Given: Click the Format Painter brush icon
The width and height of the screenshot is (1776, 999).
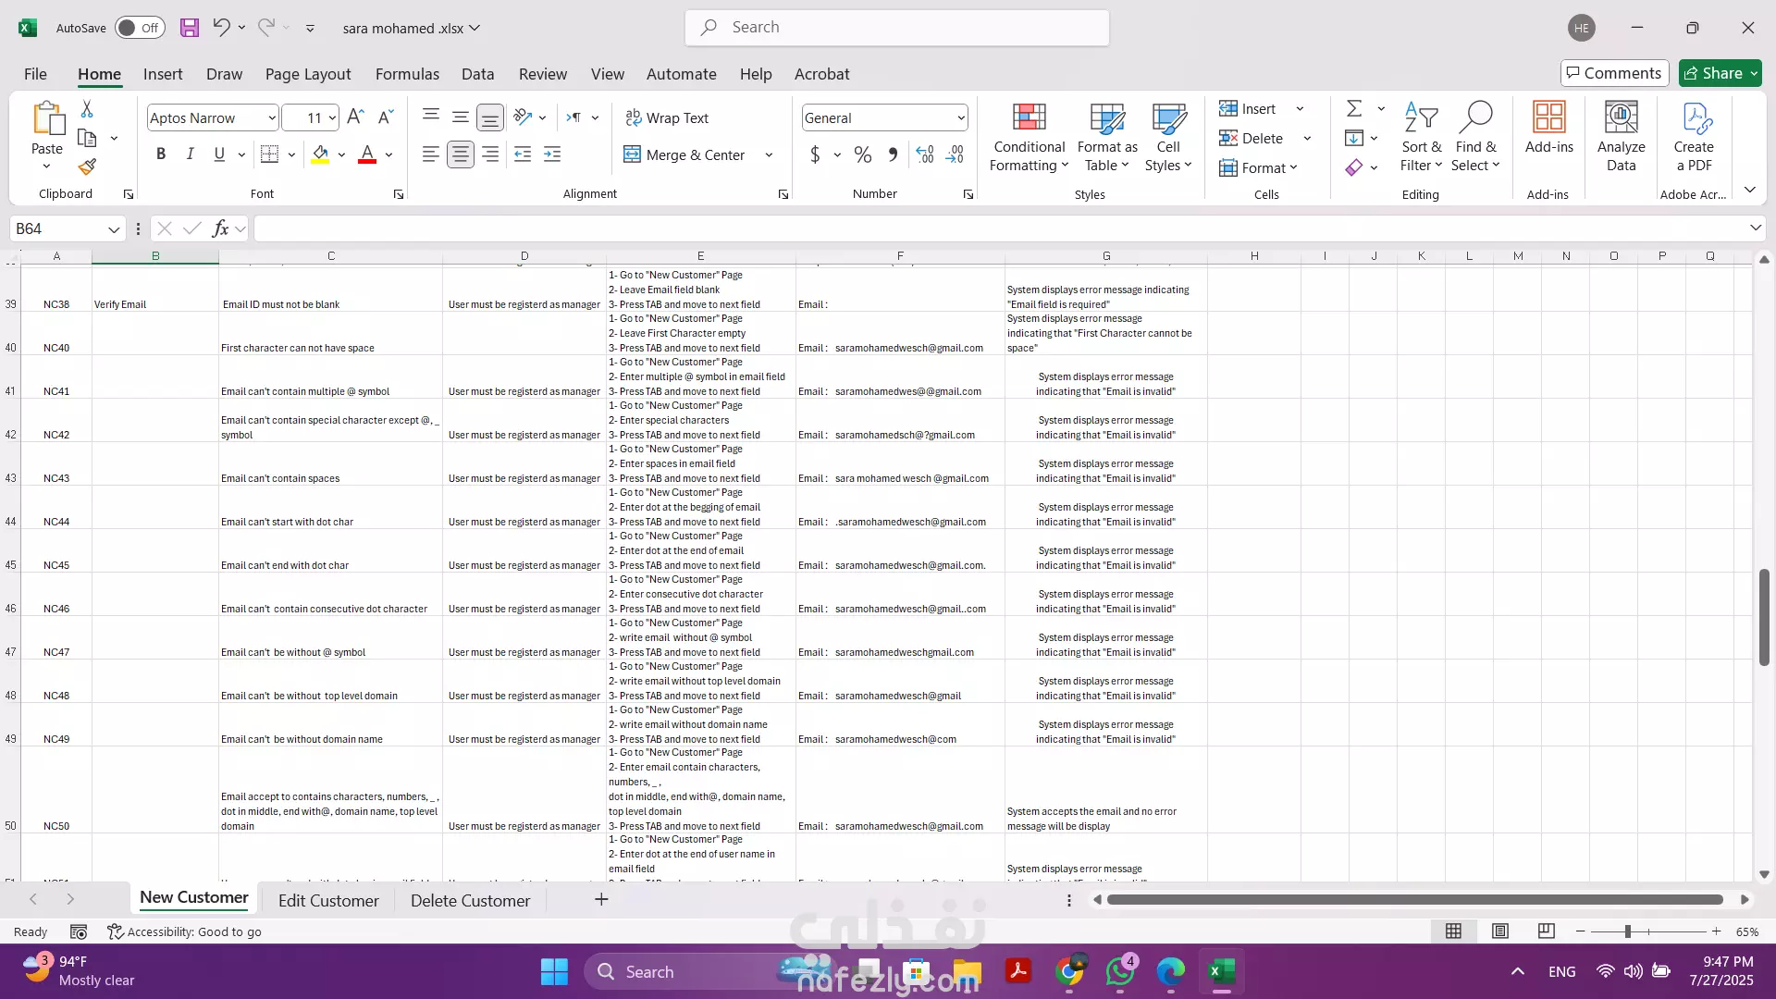Looking at the screenshot, I should point(87,166).
